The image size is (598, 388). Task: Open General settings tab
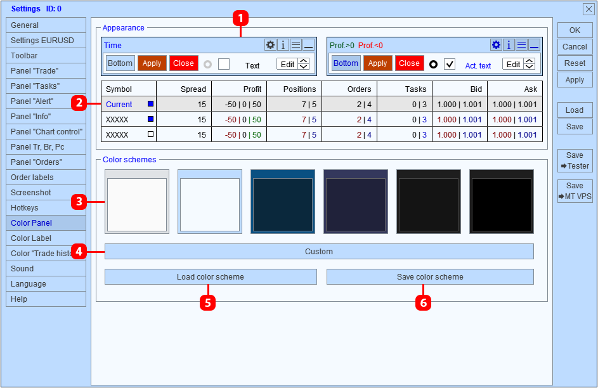pyautogui.click(x=46, y=25)
